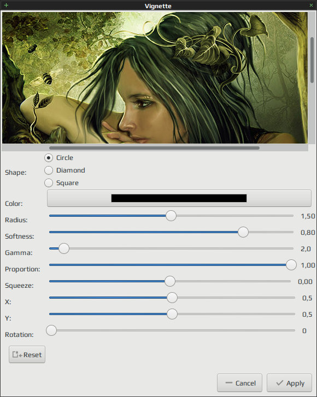Click the Proportion slider handle

[x=291, y=265]
